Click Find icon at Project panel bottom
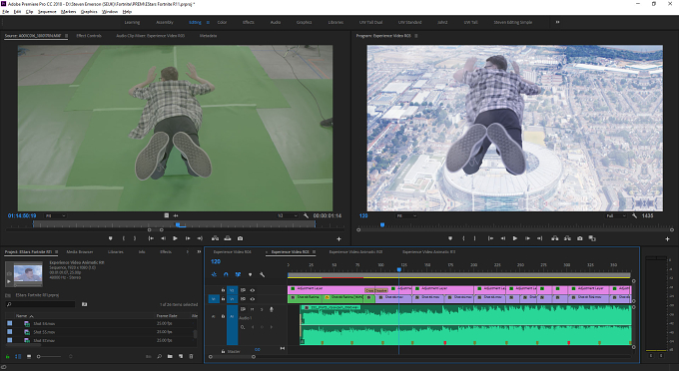This screenshot has width=679, height=371. [x=160, y=356]
